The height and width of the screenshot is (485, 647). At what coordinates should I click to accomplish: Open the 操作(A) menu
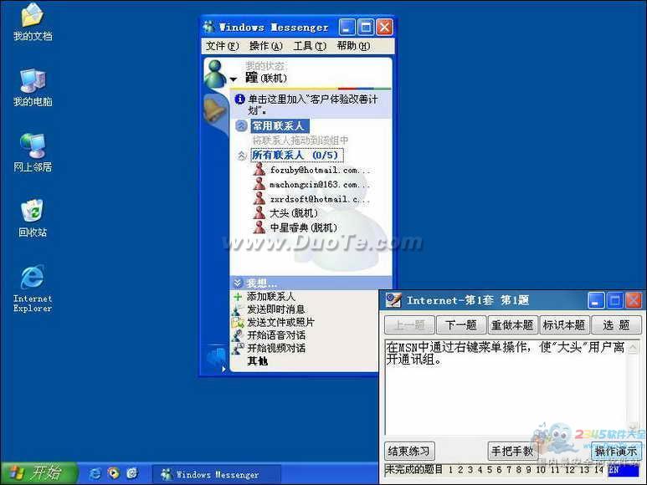(x=266, y=46)
